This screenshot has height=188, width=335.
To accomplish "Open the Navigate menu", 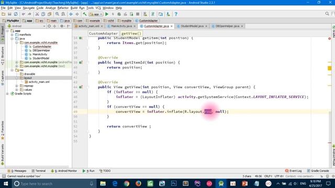I will click(x=29, y=8).
